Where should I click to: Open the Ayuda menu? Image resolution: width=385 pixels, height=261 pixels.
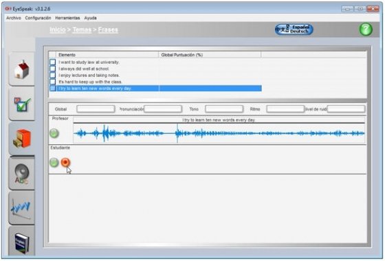click(x=90, y=18)
